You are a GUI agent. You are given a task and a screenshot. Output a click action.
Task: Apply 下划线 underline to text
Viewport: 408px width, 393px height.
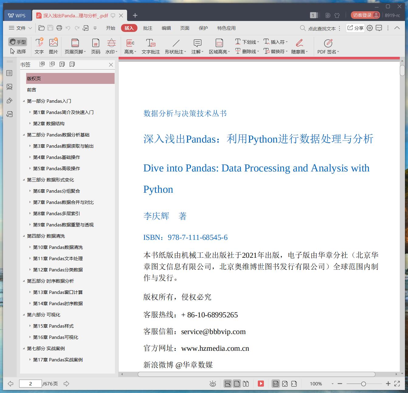tap(247, 42)
